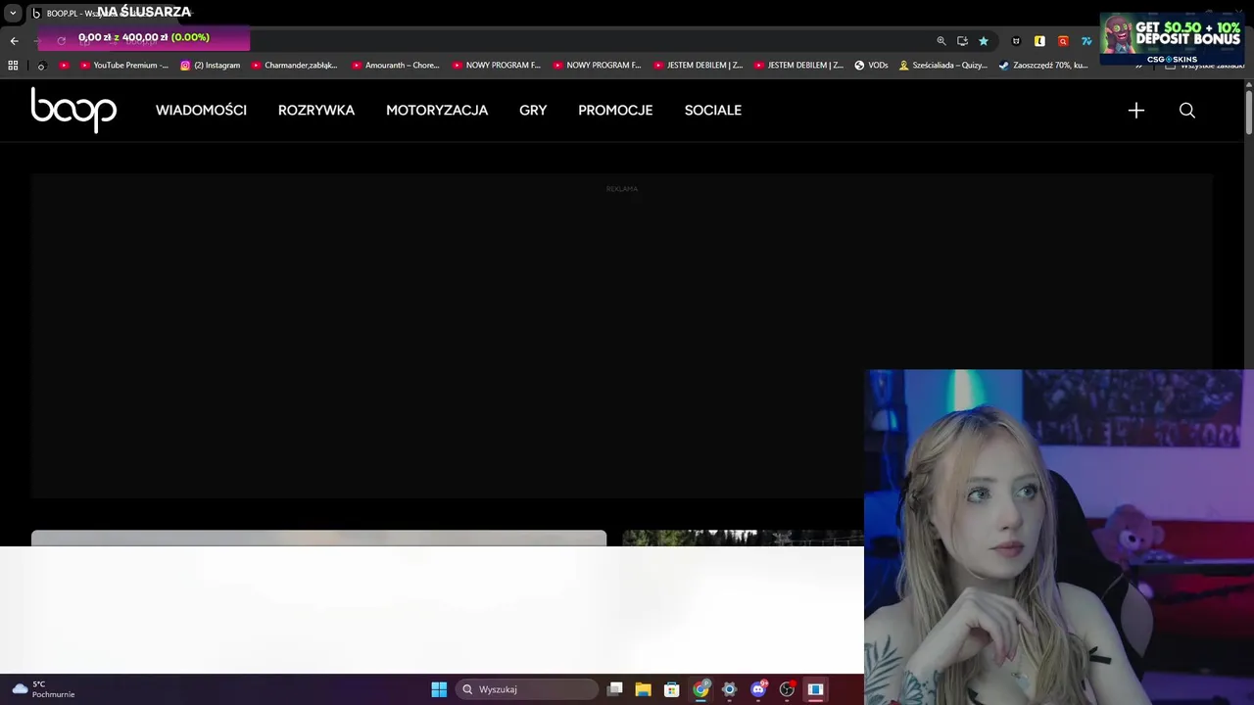The height and width of the screenshot is (705, 1254).
Task: Switch to Chrome on the taskbar
Action: [x=700, y=689]
